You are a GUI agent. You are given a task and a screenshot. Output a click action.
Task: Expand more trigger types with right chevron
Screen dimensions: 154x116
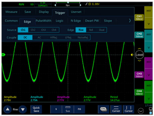pyautogui.click(x=130, y=21)
